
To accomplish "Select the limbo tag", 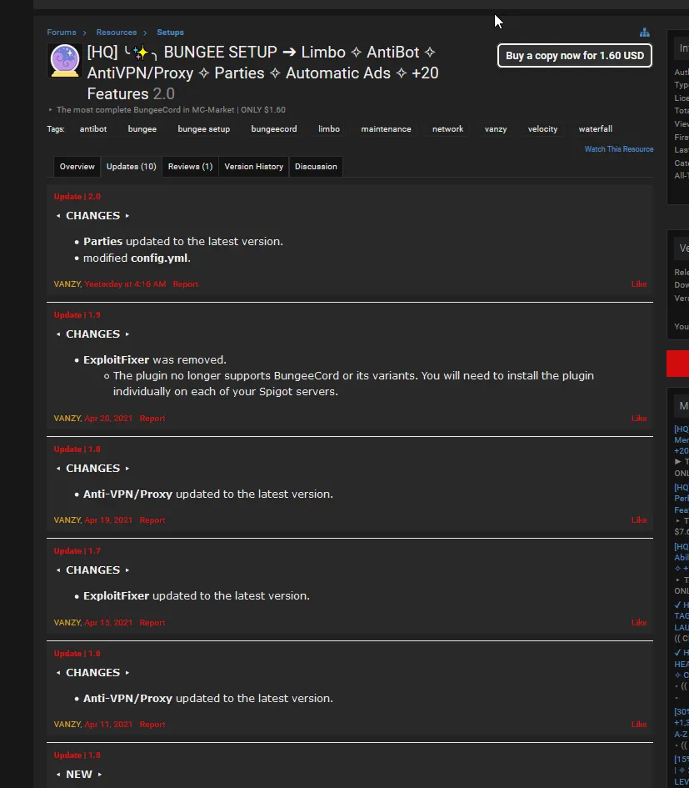I will (329, 129).
